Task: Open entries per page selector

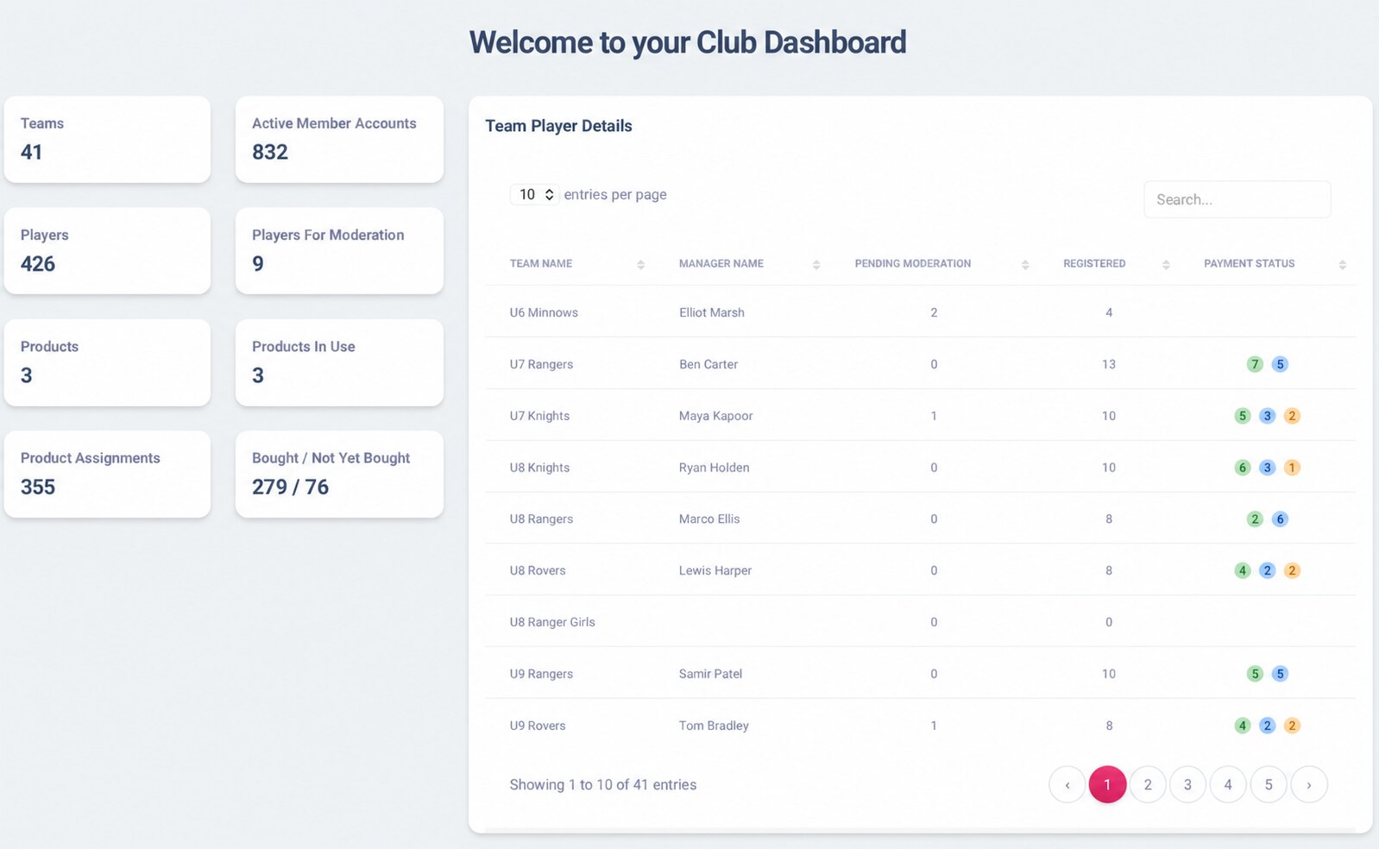Action: point(534,195)
